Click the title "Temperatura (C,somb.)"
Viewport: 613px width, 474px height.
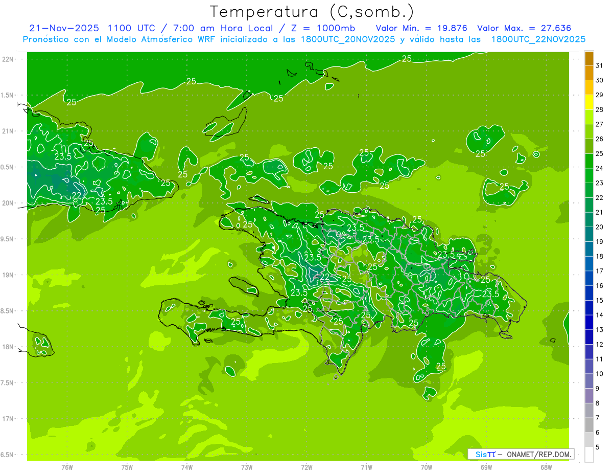point(312,12)
